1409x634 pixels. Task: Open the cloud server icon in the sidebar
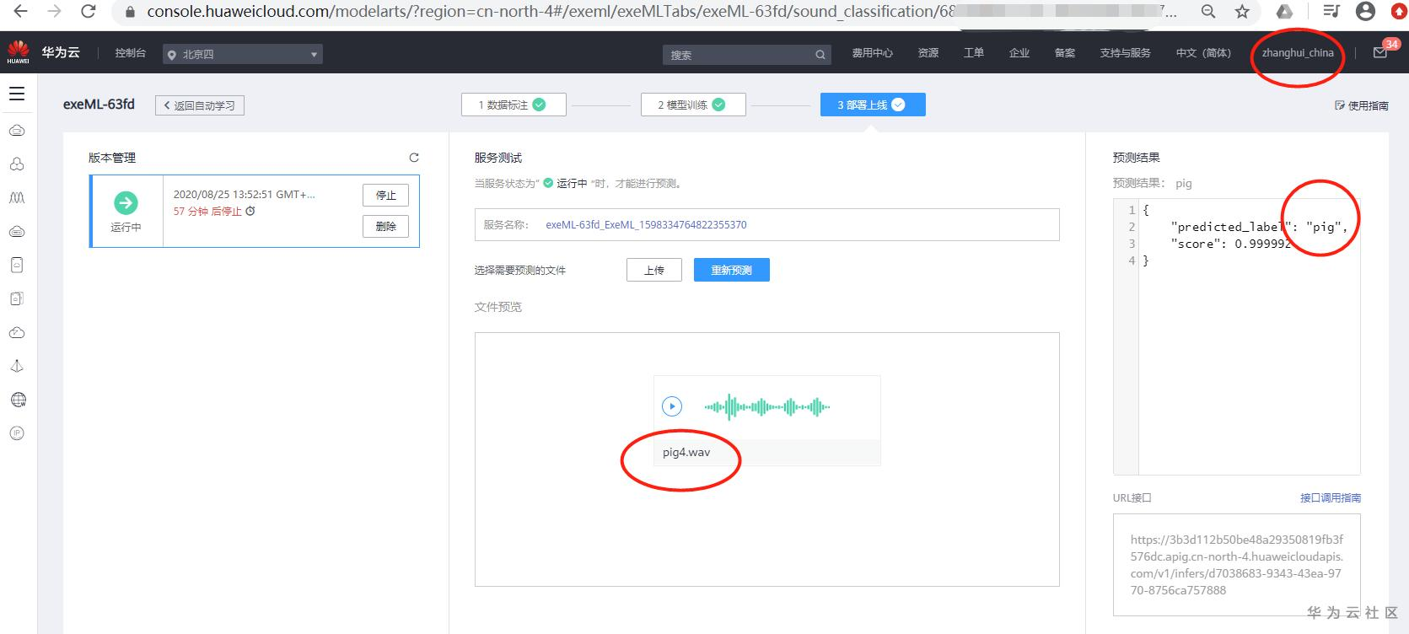click(x=17, y=131)
